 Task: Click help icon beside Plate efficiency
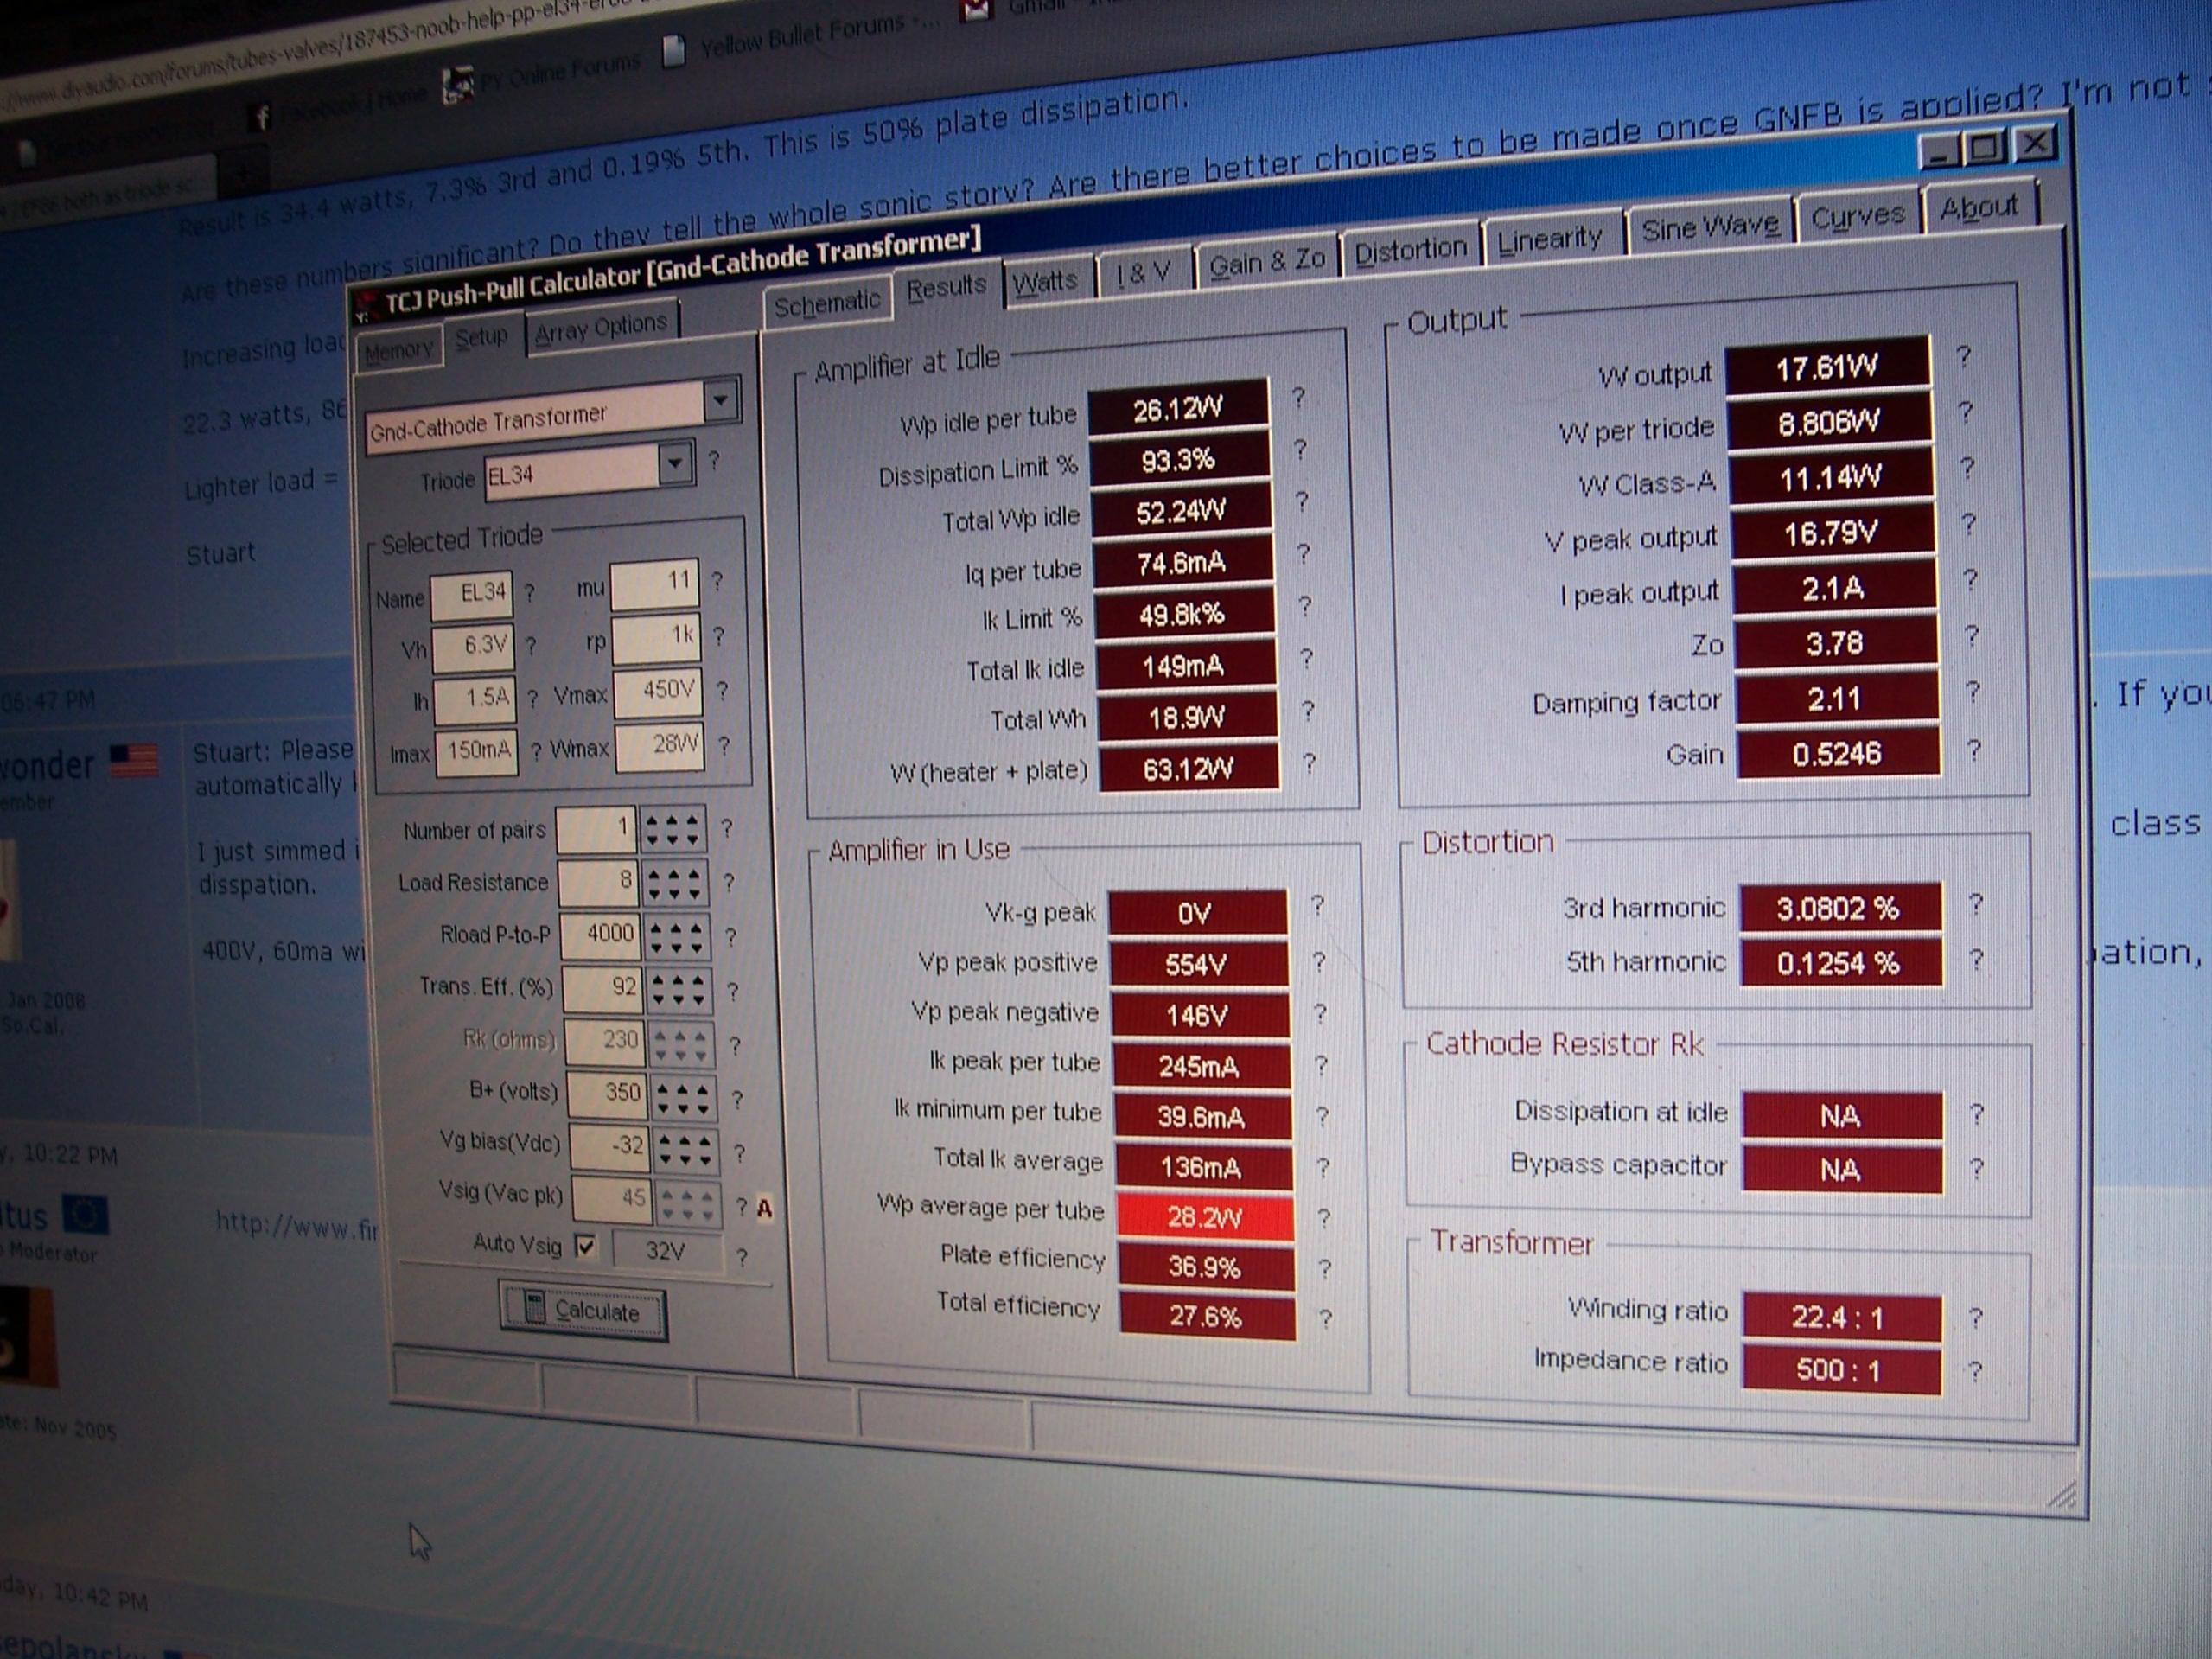[1324, 1269]
